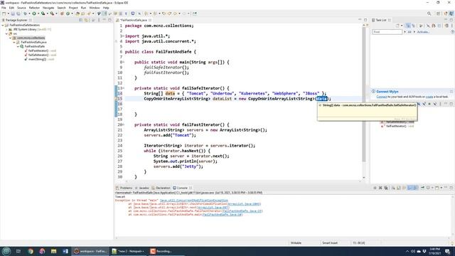Click the Search magnifier icon at top right

coord(429,14)
